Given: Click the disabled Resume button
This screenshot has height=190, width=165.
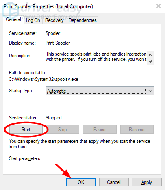Looking at the screenshot, I should [137, 130].
